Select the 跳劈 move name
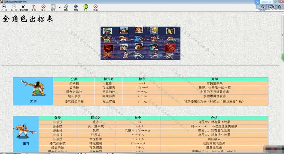This screenshot has height=154, width=284. click(x=96, y=131)
